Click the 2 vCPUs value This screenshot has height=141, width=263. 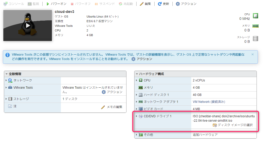point(199,80)
